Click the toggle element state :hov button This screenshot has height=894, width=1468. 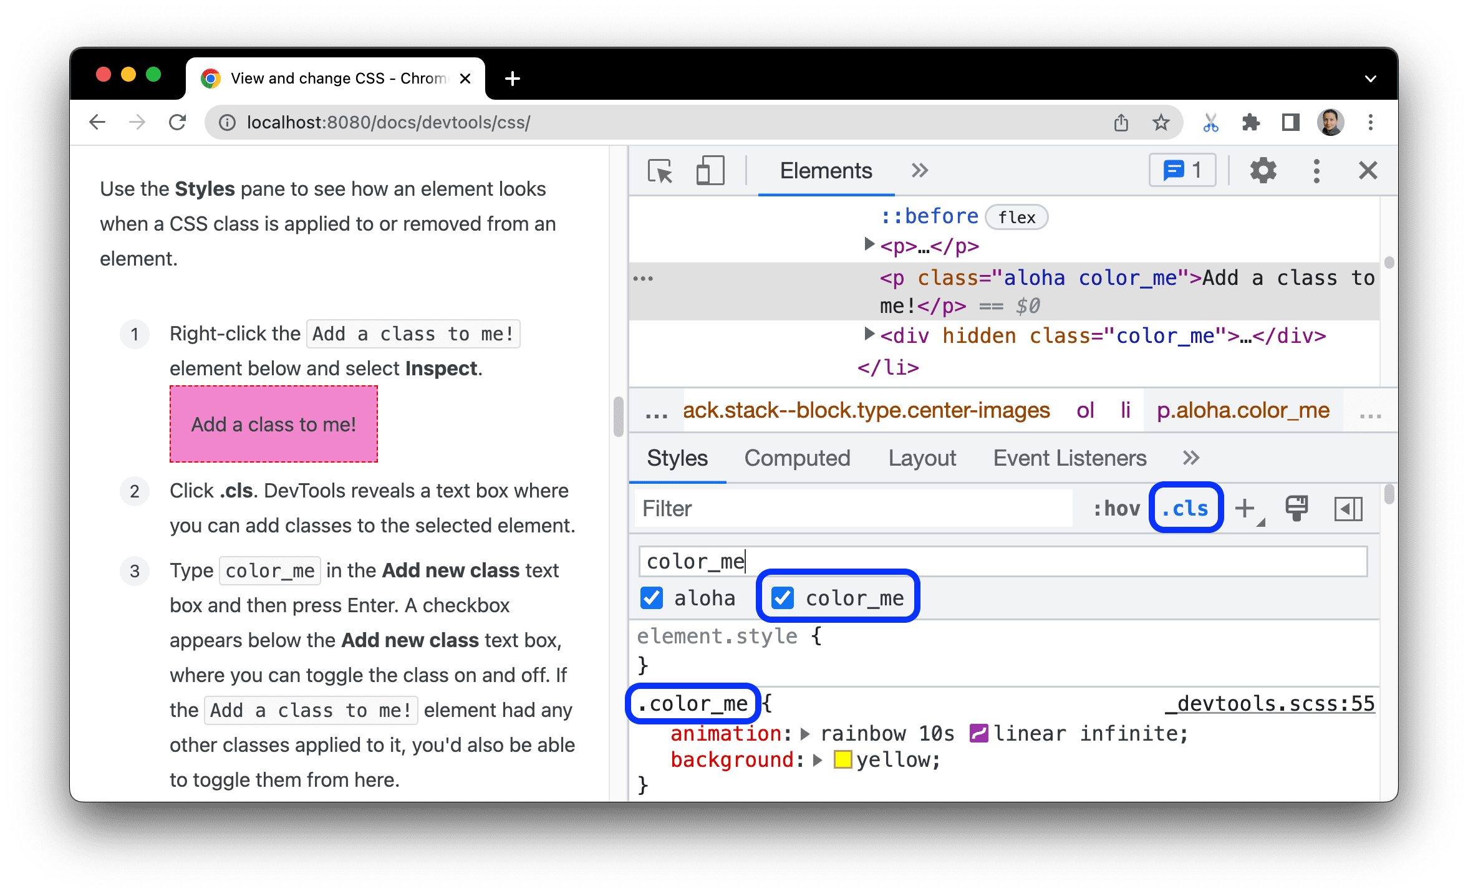coord(1114,508)
